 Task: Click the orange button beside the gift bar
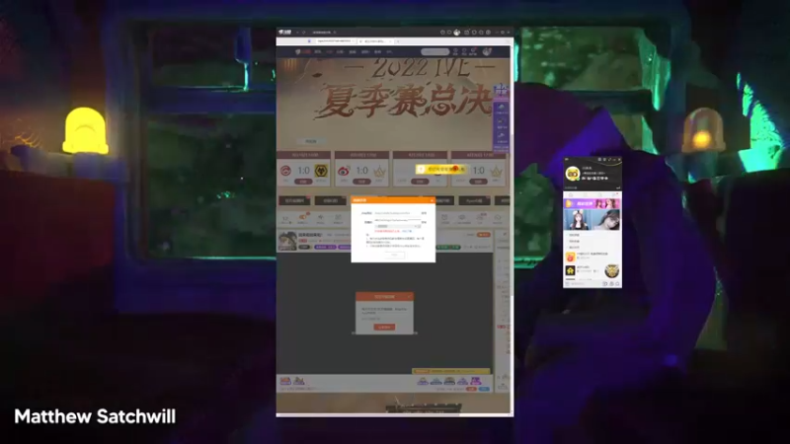pyautogui.click(x=472, y=389)
